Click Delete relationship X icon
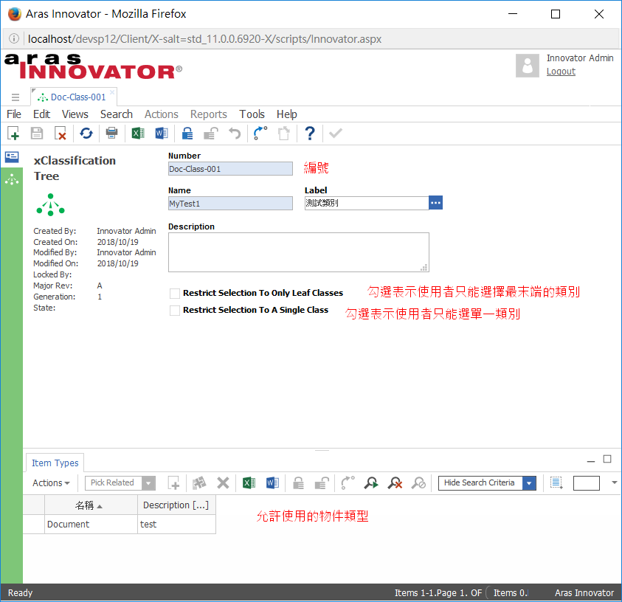 point(223,483)
